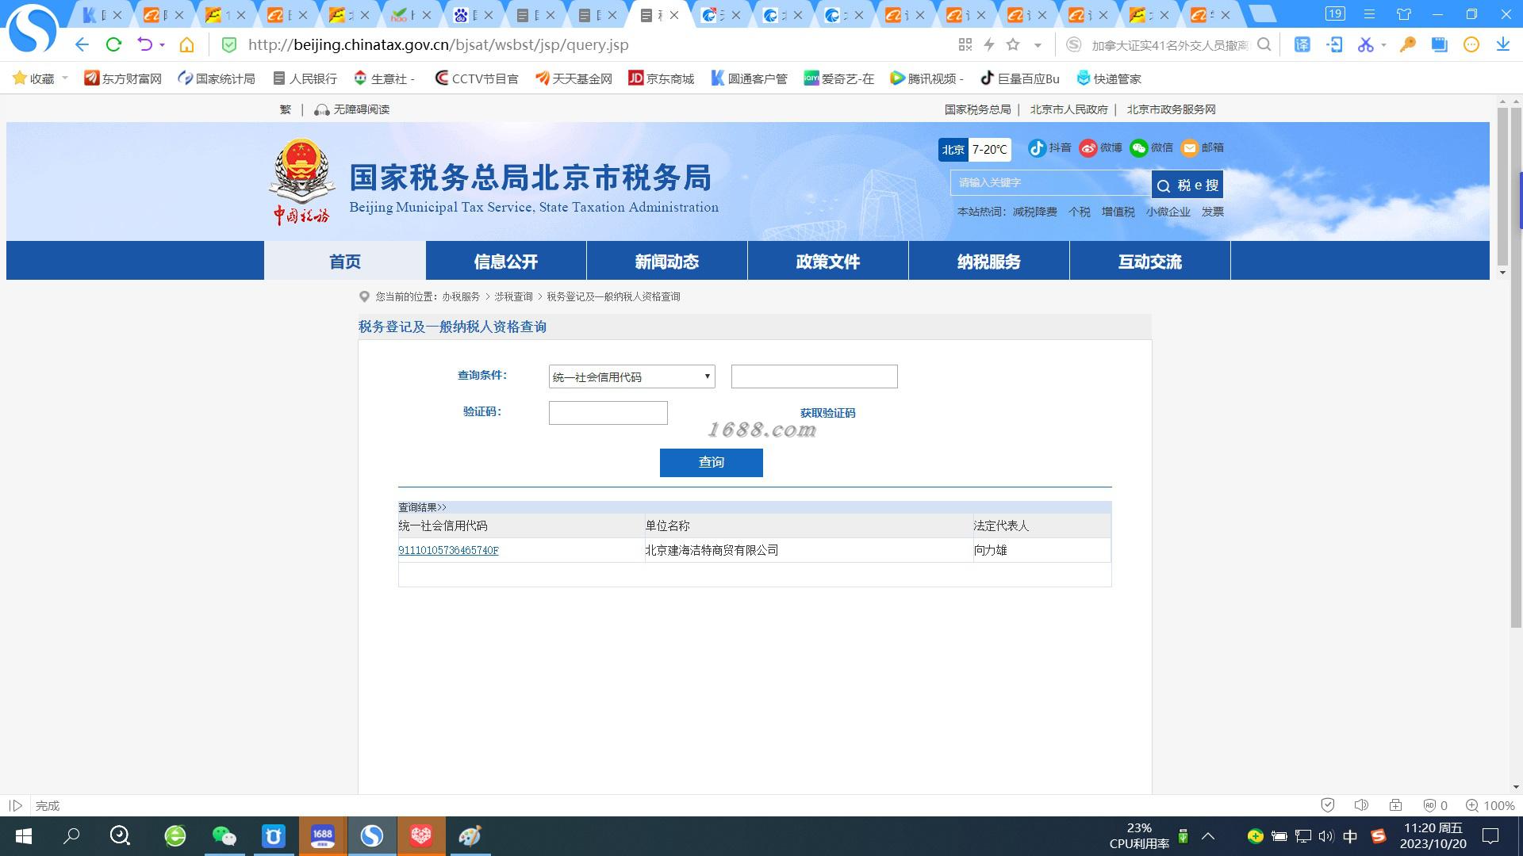This screenshot has width=1523, height=856.
Task: Open the 东方财富网 bookmark
Action: (123, 78)
